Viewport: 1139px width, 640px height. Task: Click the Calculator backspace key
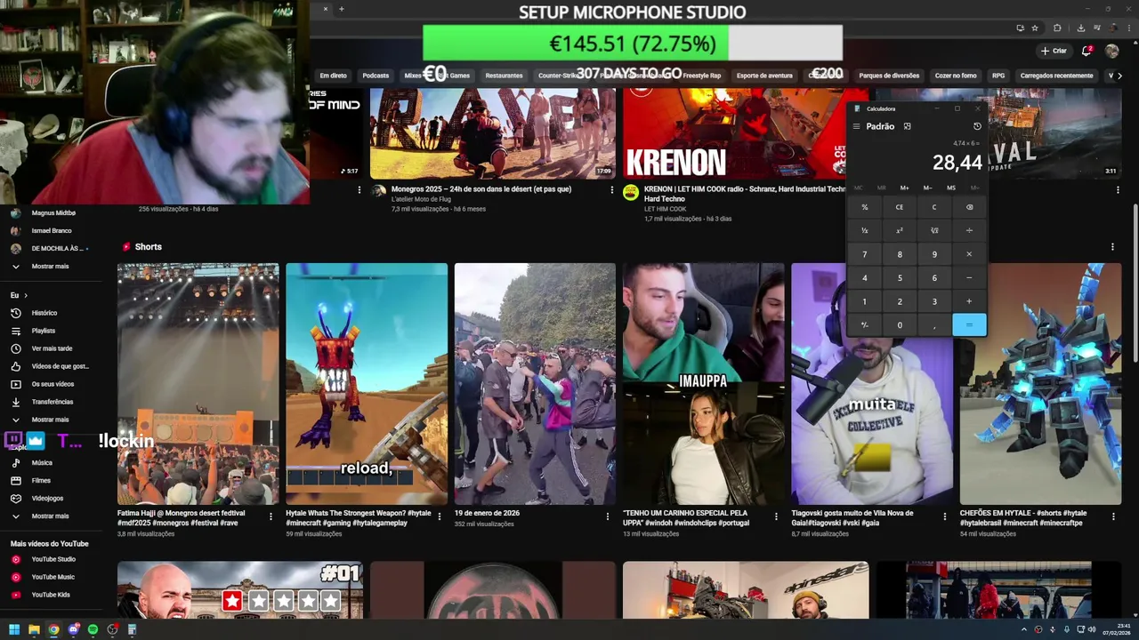click(969, 207)
